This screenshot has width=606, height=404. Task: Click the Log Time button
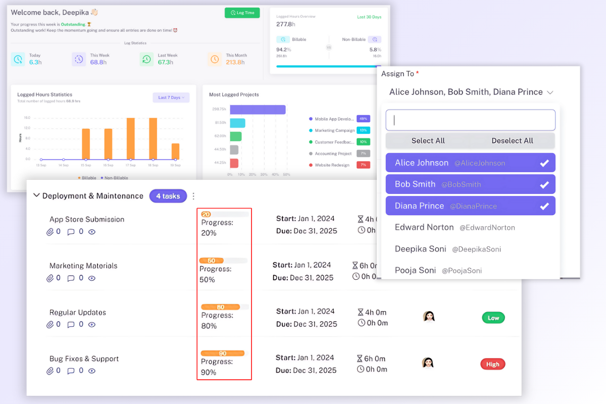pyautogui.click(x=242, y=13)
